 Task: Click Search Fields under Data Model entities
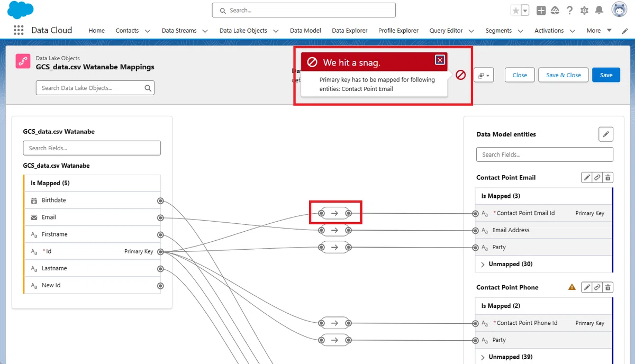(x=545, y=154)
